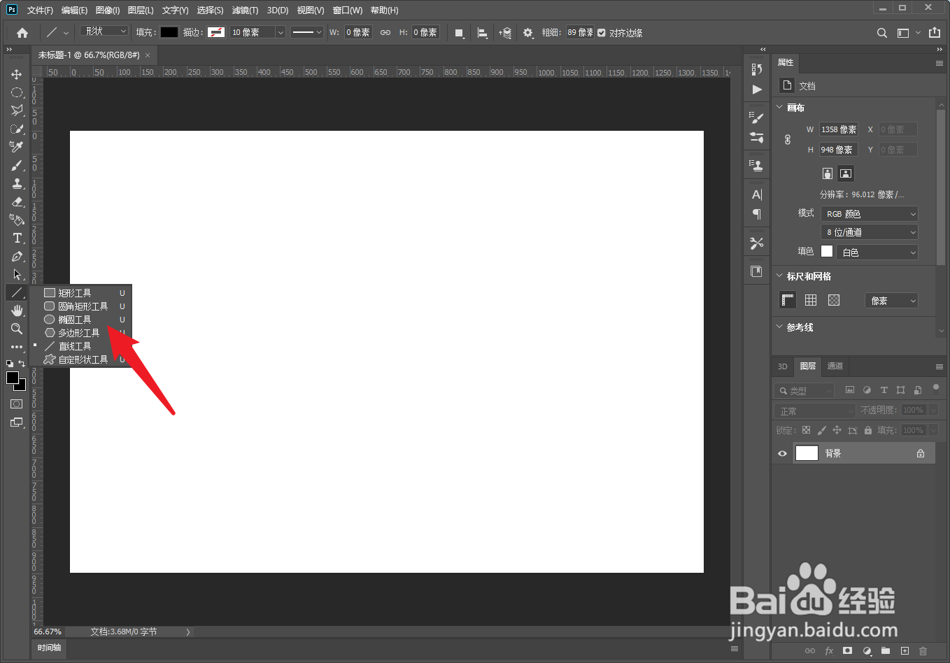
Task: Open the Clone Source panel icon
Action: [757, 166]
